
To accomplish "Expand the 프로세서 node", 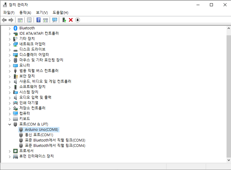I will pos(10,151).
